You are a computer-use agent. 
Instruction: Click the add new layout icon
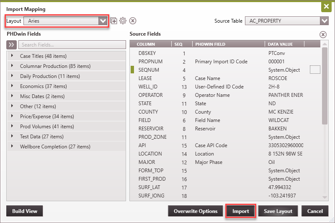(x=113, y=21)
